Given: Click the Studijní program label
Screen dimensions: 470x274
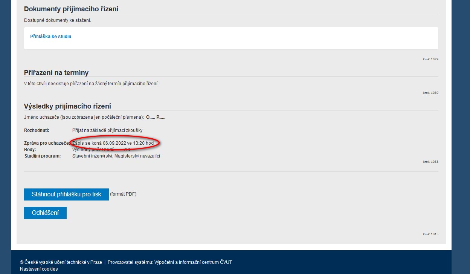Looking at the screenshot, I should click(43, 156).
